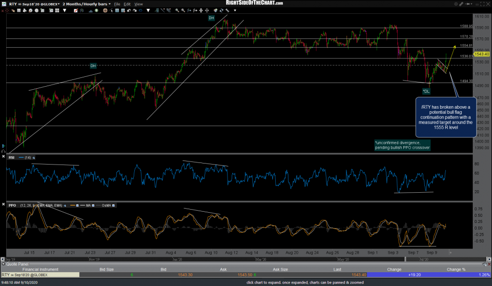Click the 1543.50 ask price
Viewport: 492px width, 286px height.
245,275
